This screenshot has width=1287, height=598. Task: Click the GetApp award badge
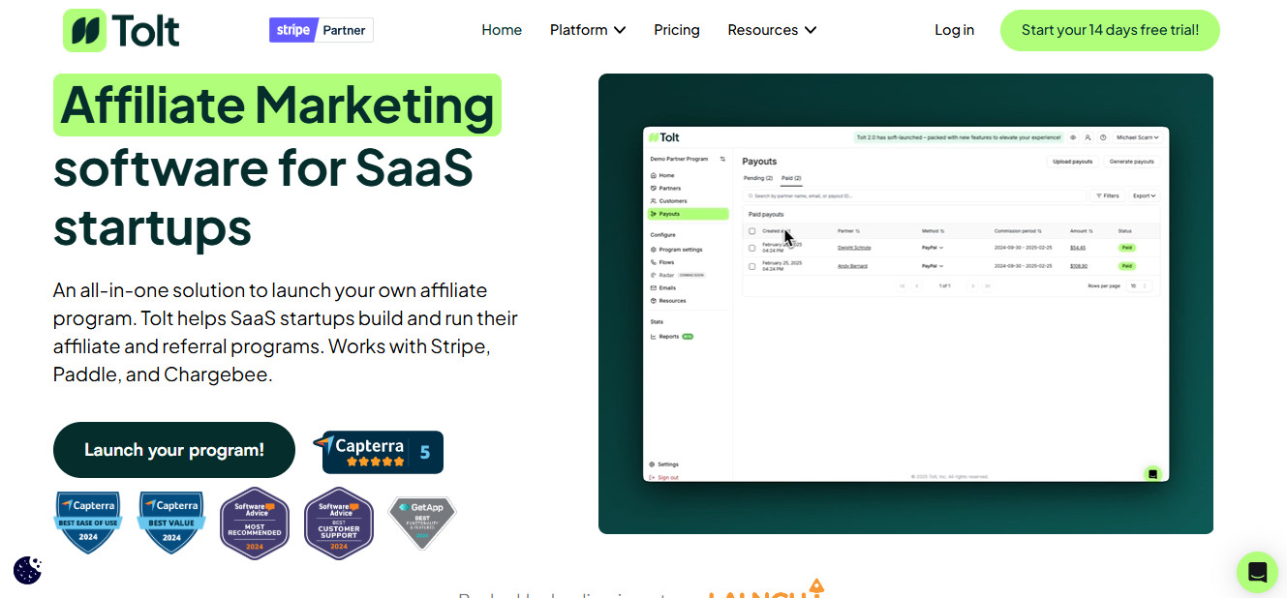click(x=422, y=523)
